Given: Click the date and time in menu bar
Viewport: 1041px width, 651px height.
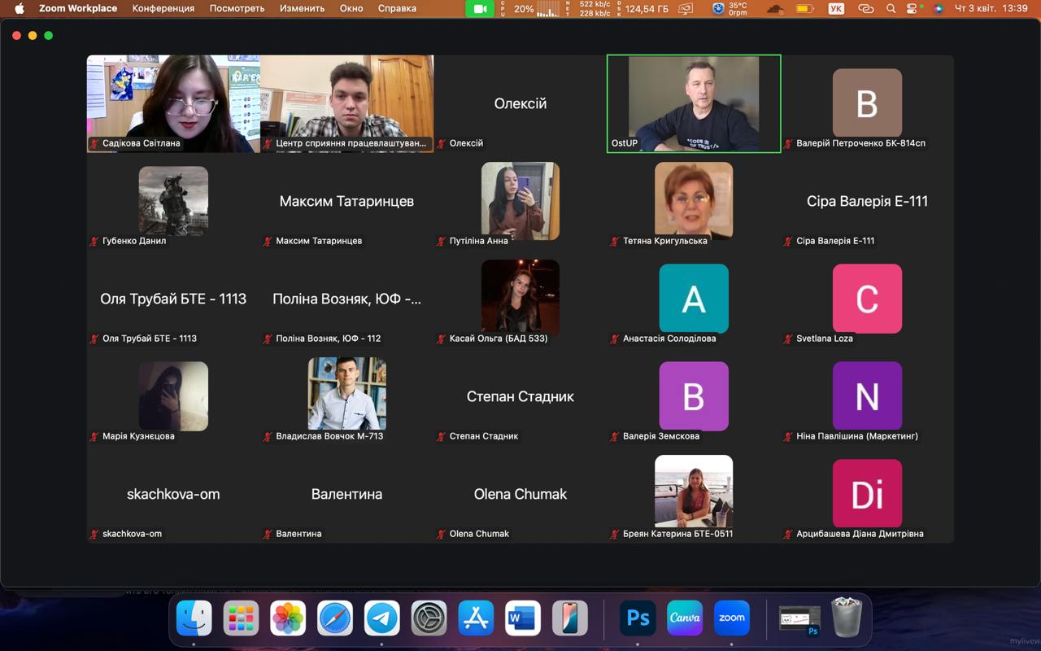Looking at the screenshot, I should pyautogui.click(x=991, y=9).
